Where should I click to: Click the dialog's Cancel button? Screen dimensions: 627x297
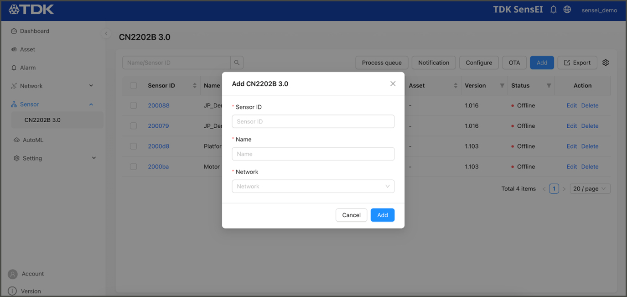click(351, 215)
